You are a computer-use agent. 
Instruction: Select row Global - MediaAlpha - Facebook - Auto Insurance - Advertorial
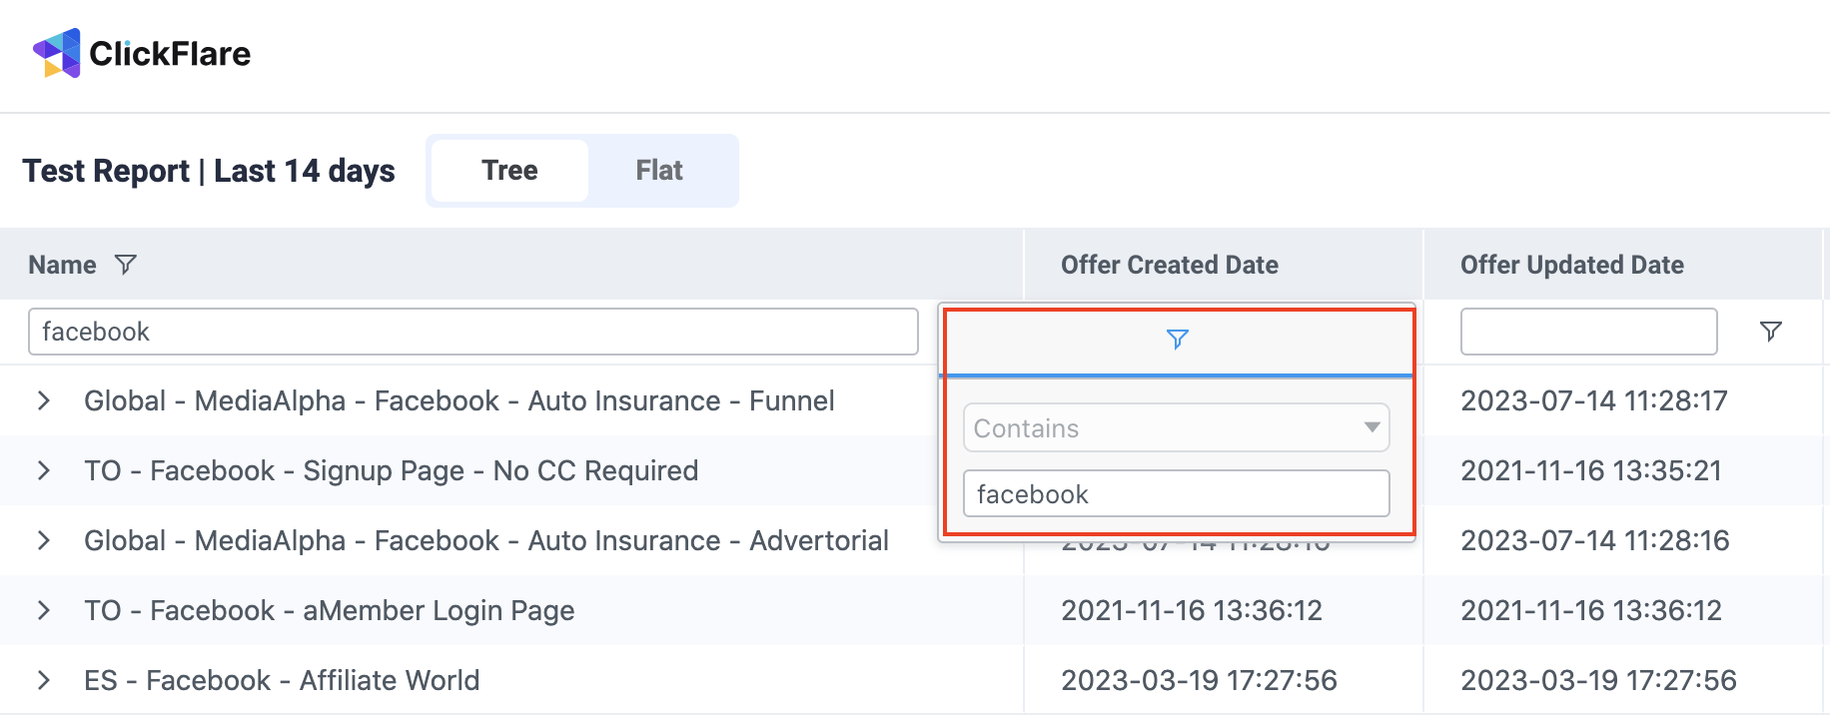click(x=486, y=540)
